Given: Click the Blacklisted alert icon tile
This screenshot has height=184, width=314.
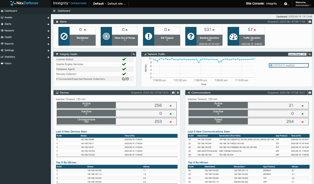Looking at the screenshot, I should [64, 36].
